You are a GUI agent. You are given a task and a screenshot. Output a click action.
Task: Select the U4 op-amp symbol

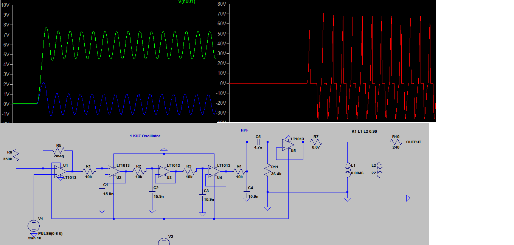214,172
